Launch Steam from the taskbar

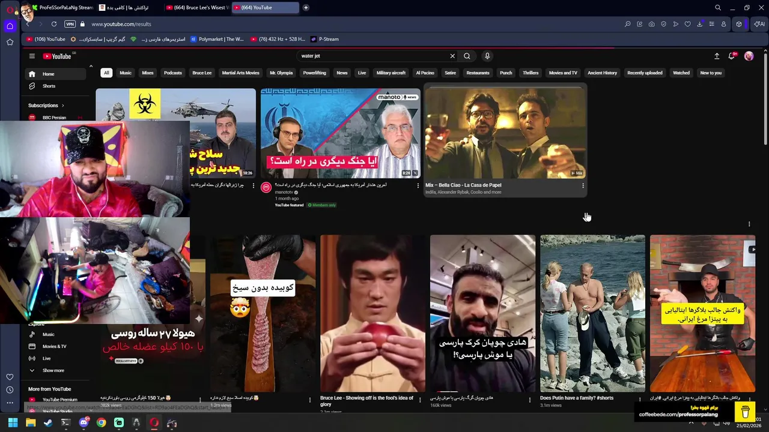pyautogui.click(x=48, y=423)
